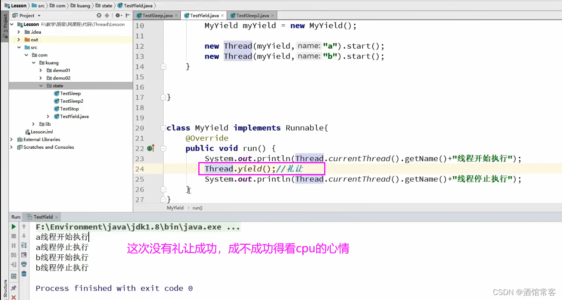The height and width of the screenshot is (300, 562).
Task: Place cursor on Thread.yield() line 24
Action: (x=240, y=169)
